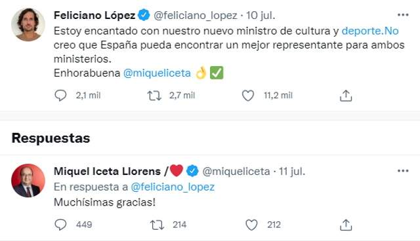Retweet Feliciano López's tweet
This screenshot has height=241, width=420.
pos(154,96)
